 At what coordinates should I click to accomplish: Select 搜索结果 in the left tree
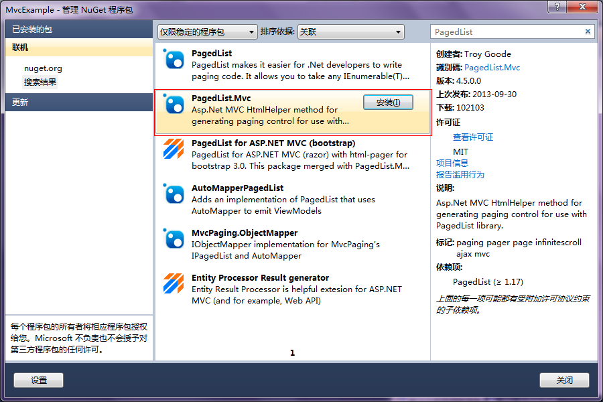pos(40,82)
